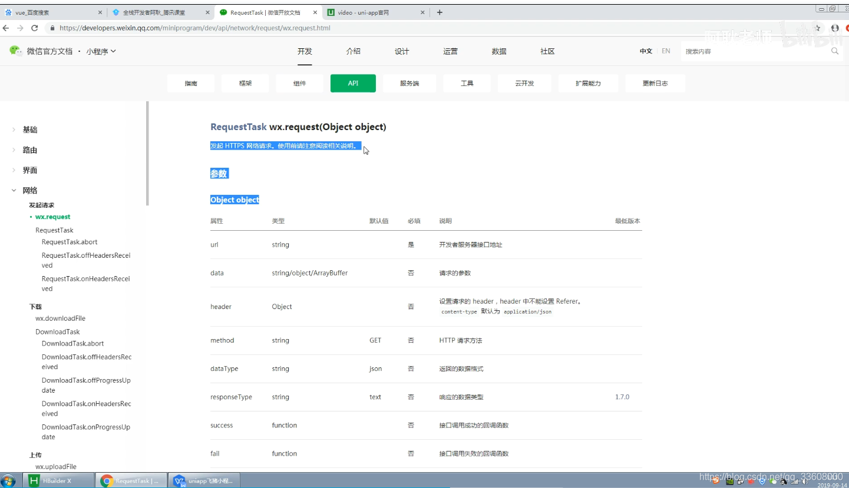The width and height of the screenshot is (849, 488).
Task: Click the new tab plus button
Action: [440, 12]
